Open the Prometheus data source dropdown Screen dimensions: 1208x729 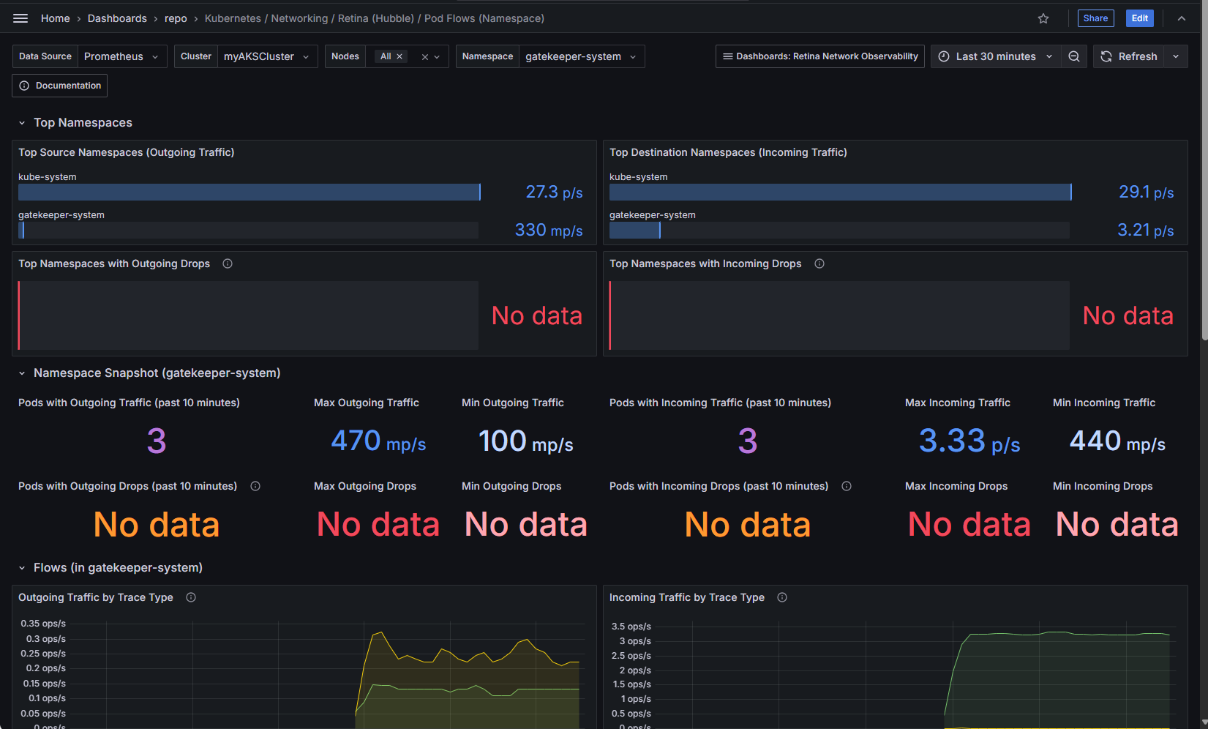(121, 56)
